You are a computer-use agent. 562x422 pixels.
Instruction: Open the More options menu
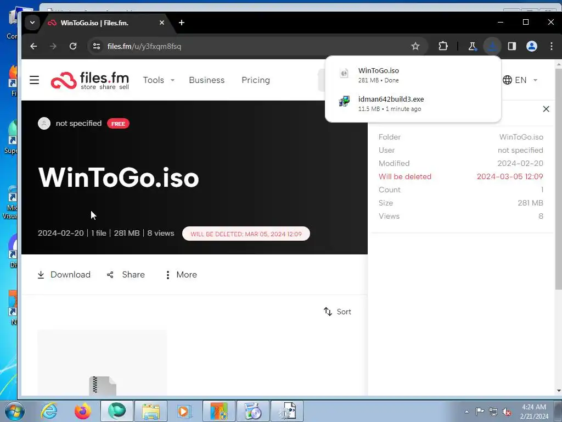pos(181,275)
